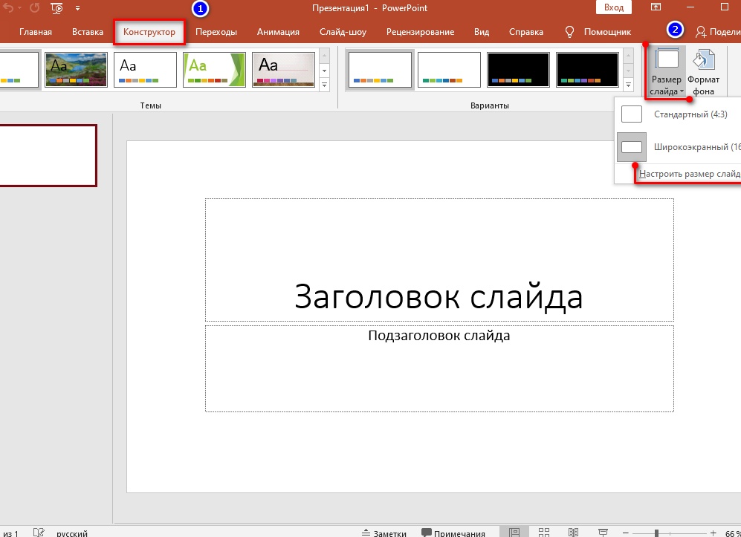Screen dimensions: 741x537
Task: Click the zoom slider handle
Action: [x=656, y=534]
